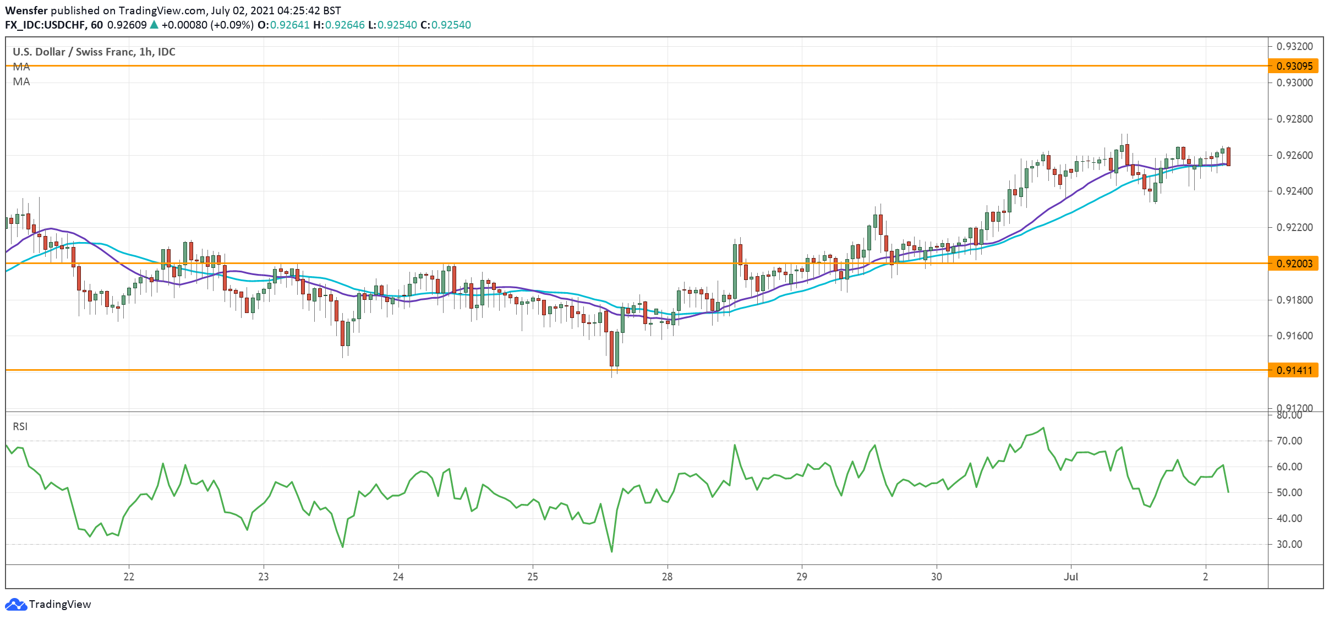This screenshot has height=620, width=1329.
Task: Click the Jul date label on time axis
Action: tap(1070, 577)
